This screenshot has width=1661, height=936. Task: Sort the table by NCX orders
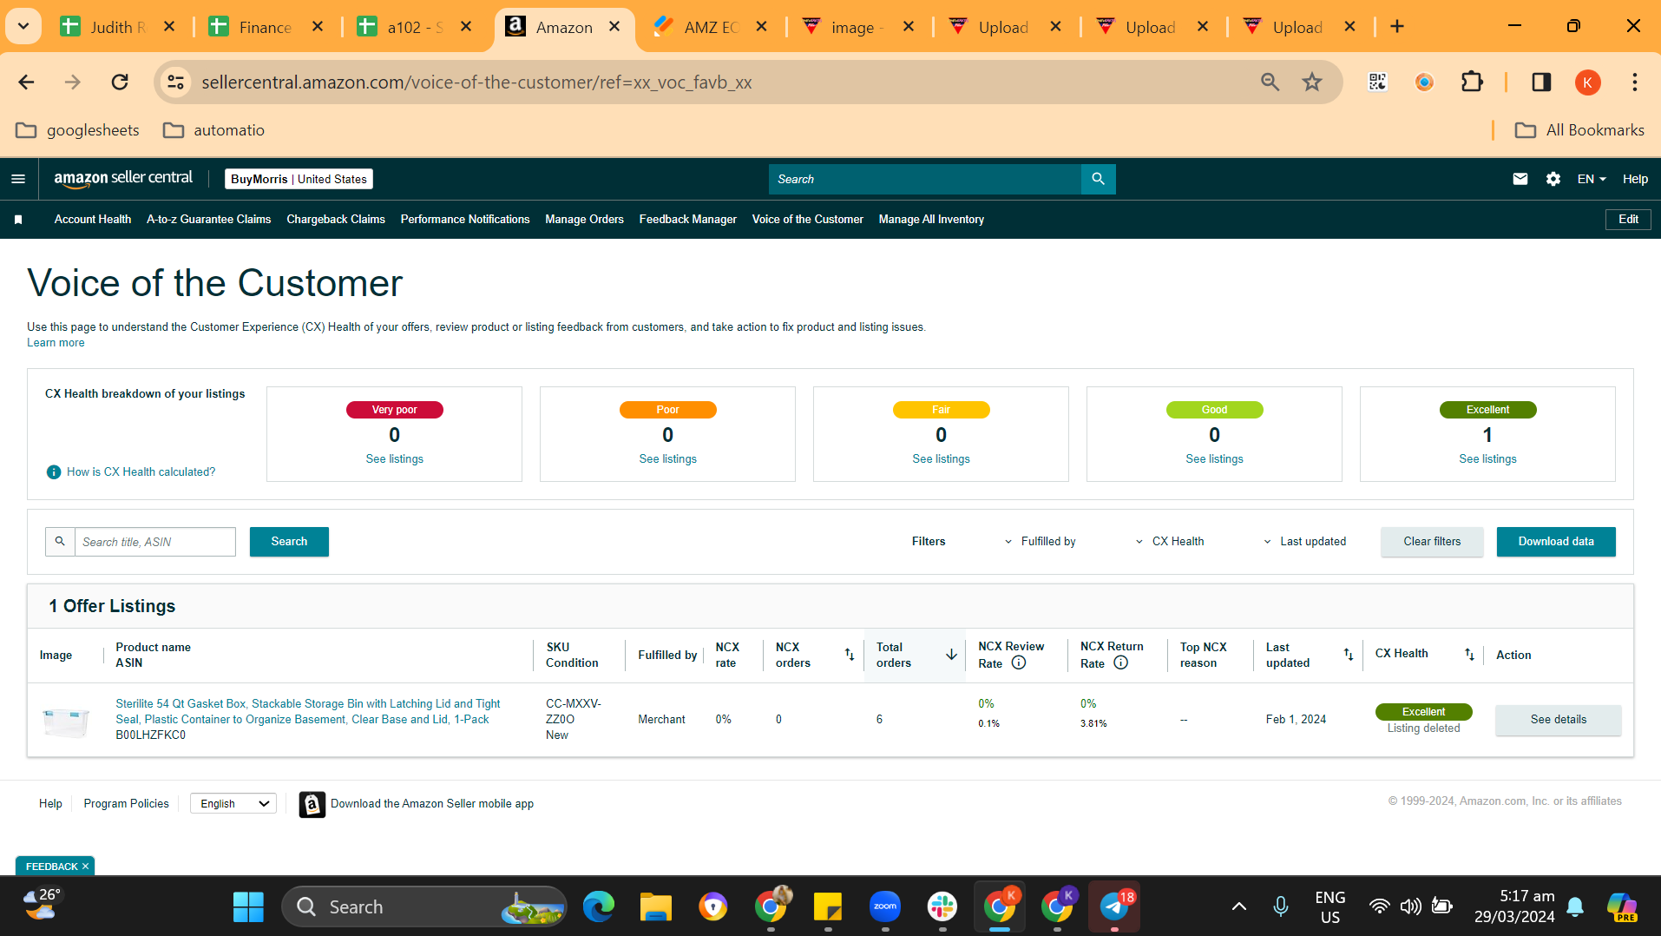[x=850, y=655]
